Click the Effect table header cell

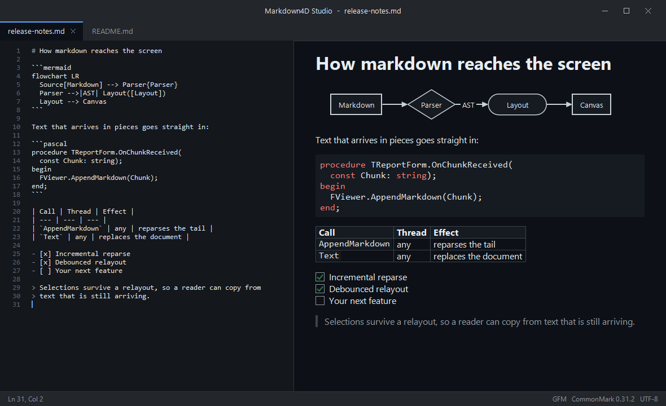[478, 232]
